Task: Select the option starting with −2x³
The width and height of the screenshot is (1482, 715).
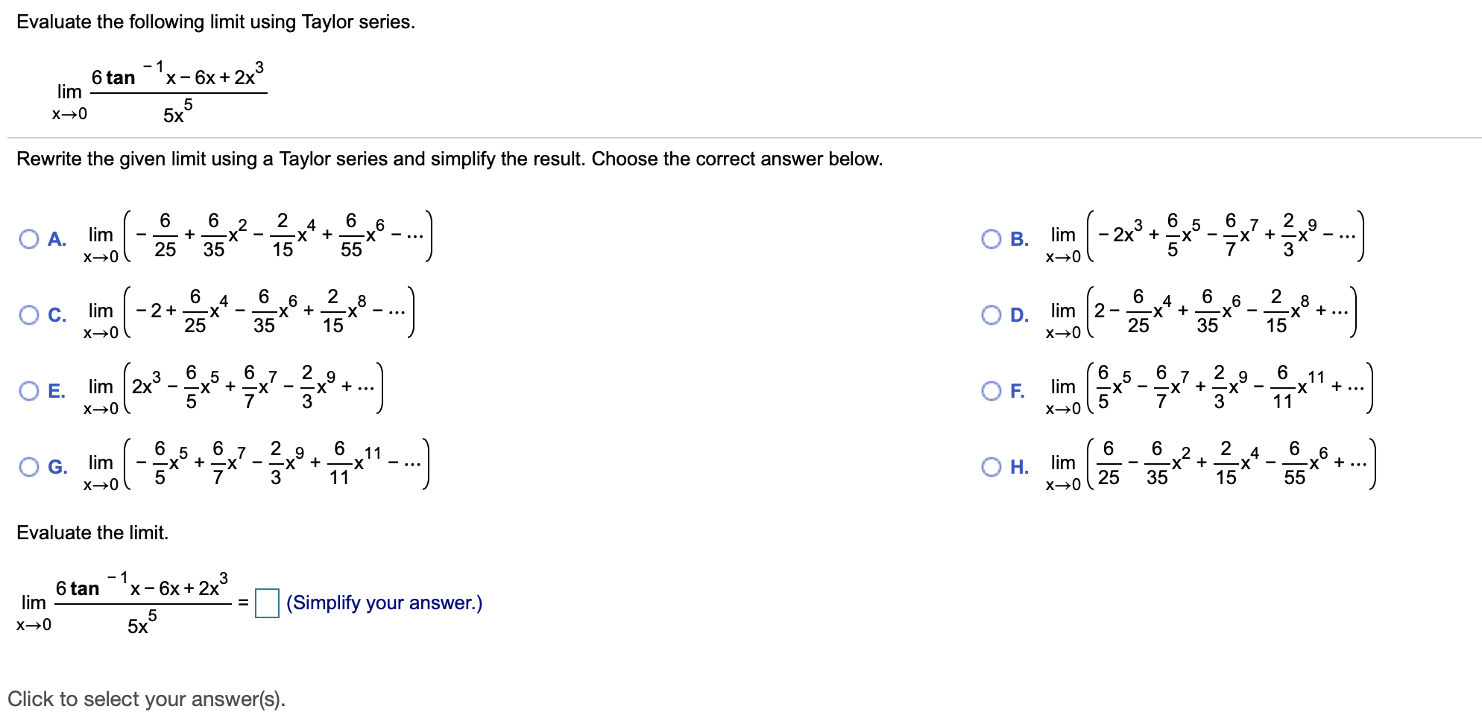Action: pyautogui.click(x=991, y=238)
